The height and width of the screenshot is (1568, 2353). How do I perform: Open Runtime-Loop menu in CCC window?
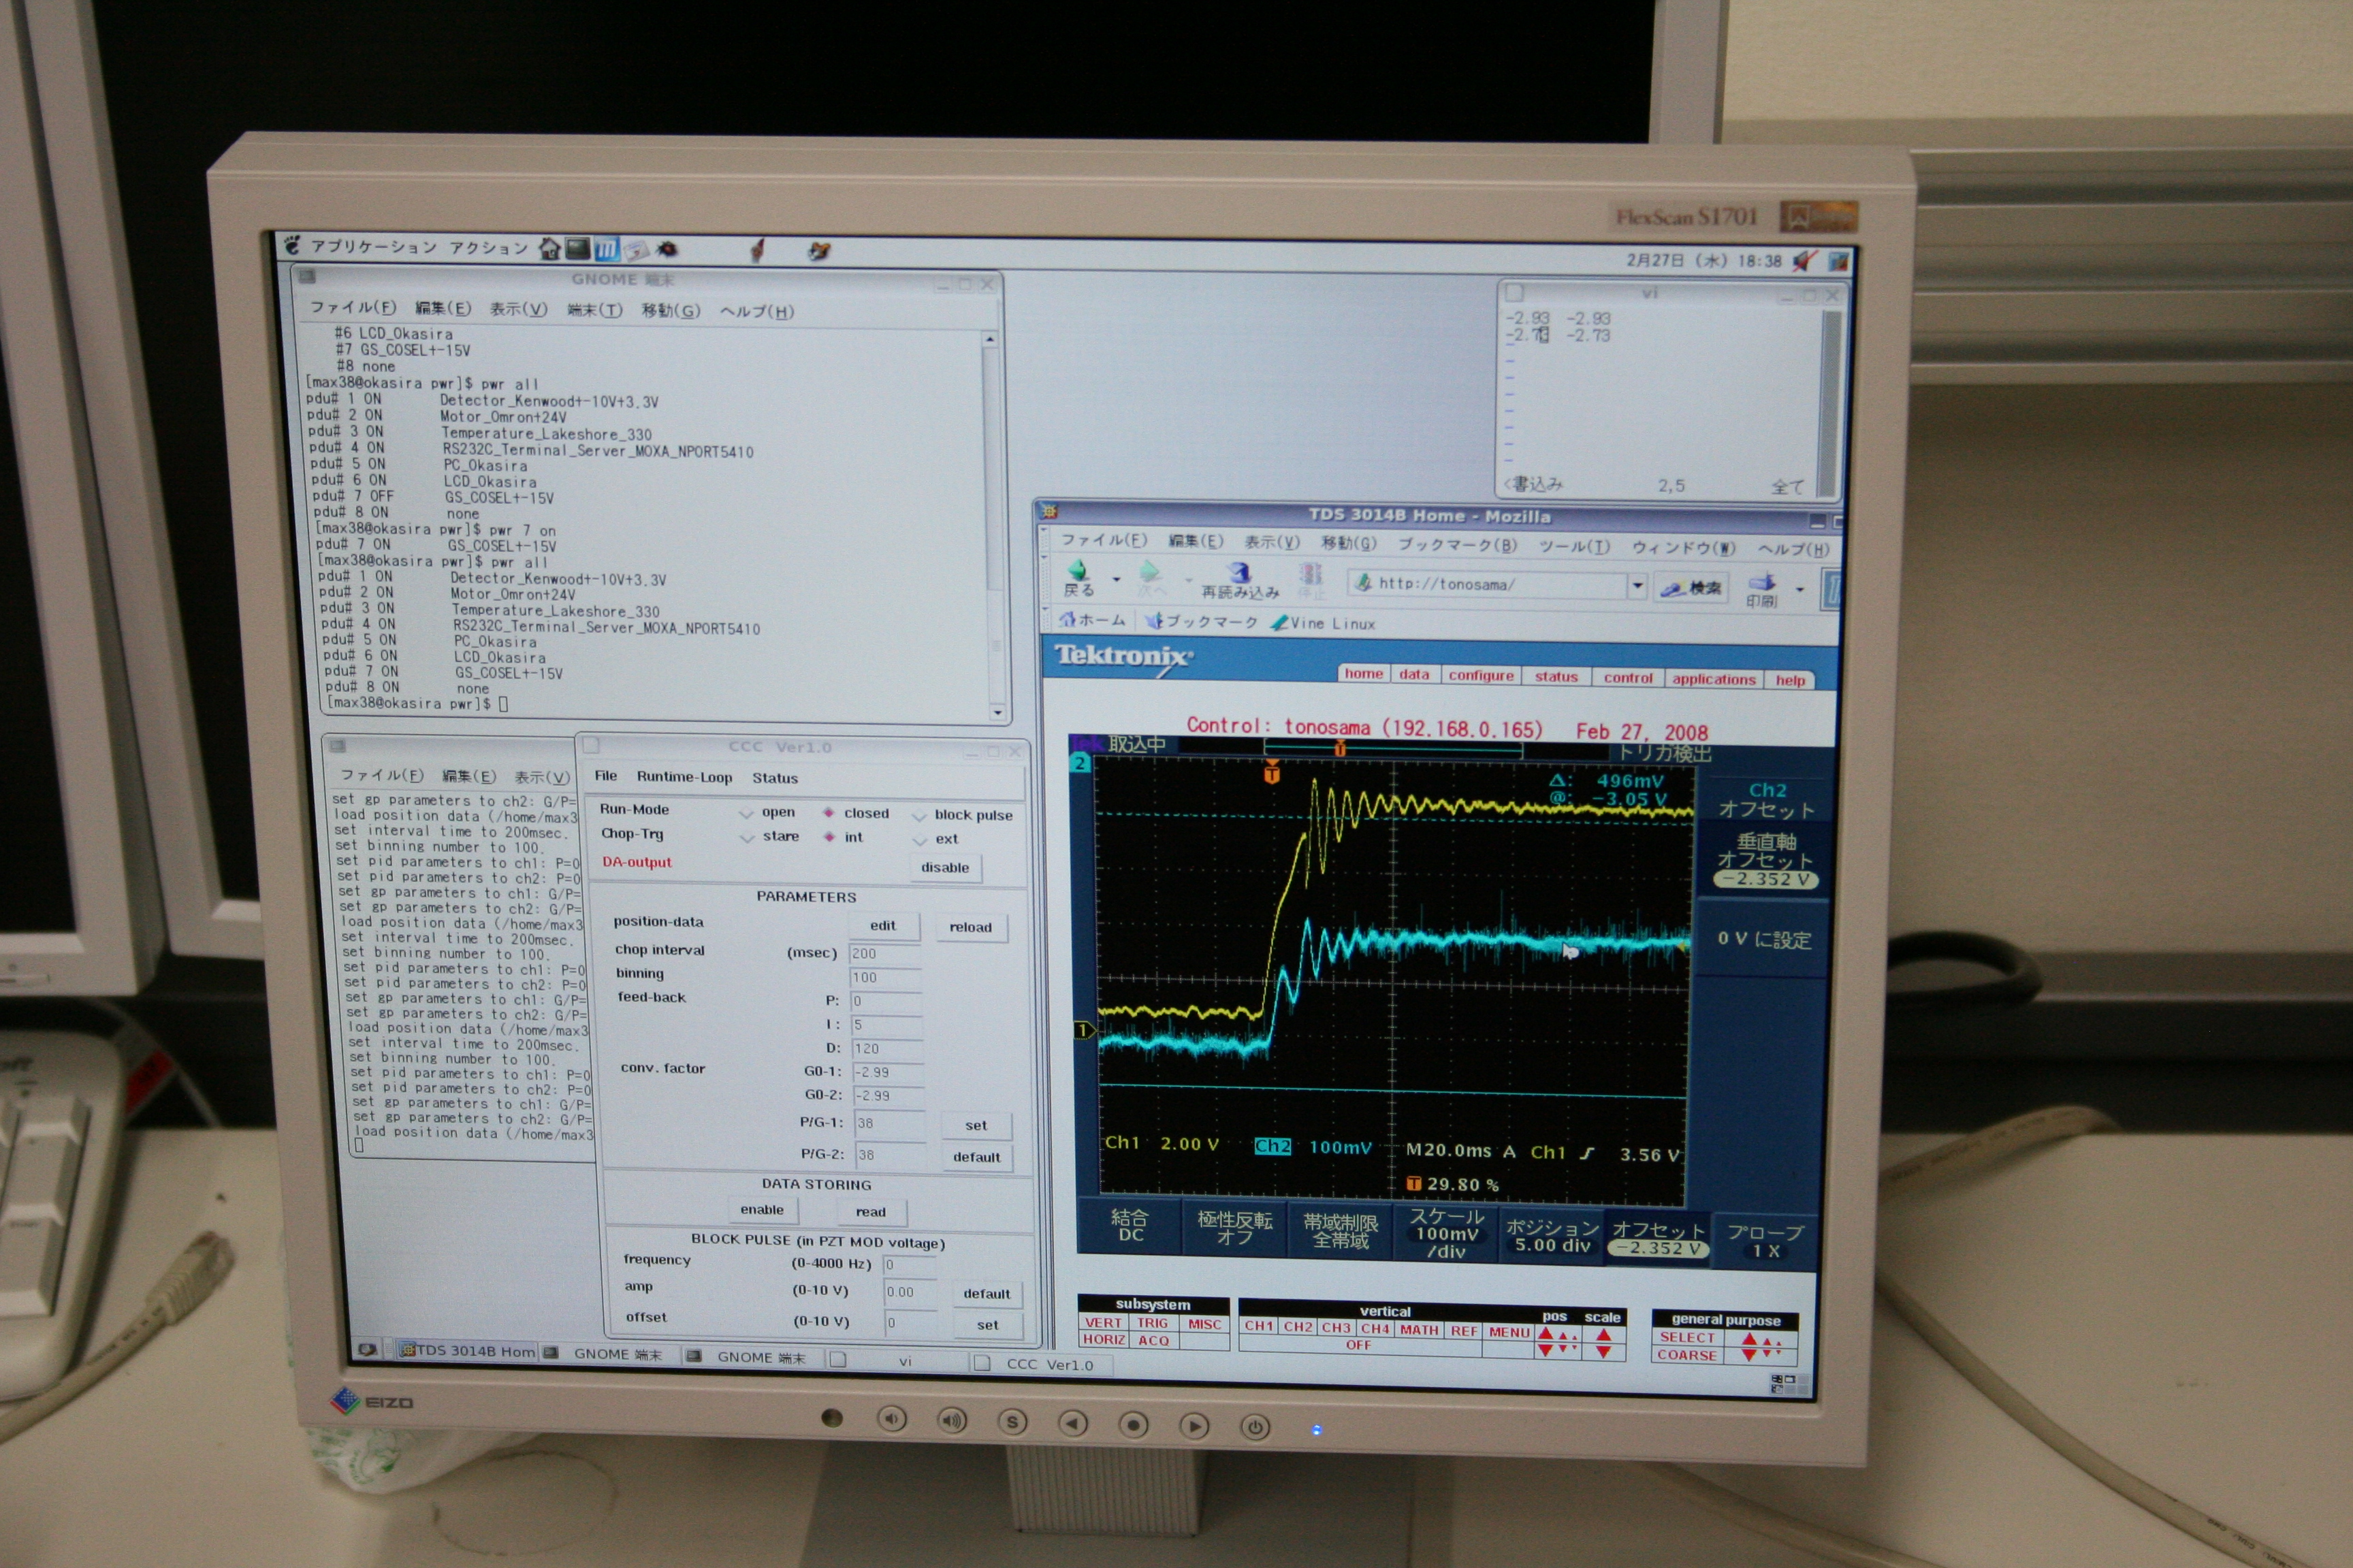684,777
